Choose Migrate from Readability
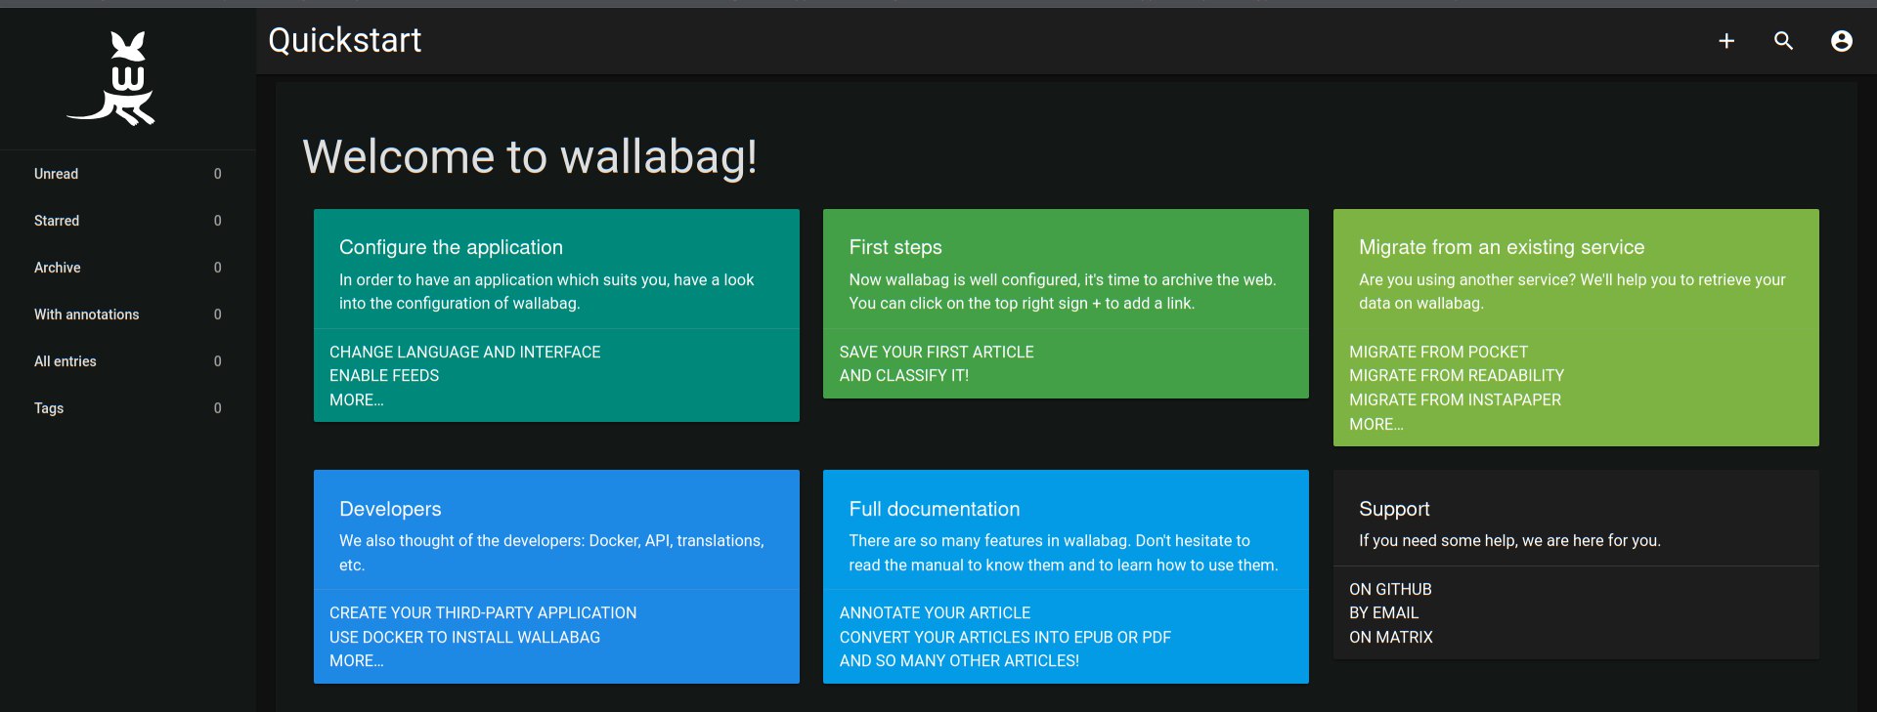Viewport: 1877px width, 712px height. click(1457, 376)
